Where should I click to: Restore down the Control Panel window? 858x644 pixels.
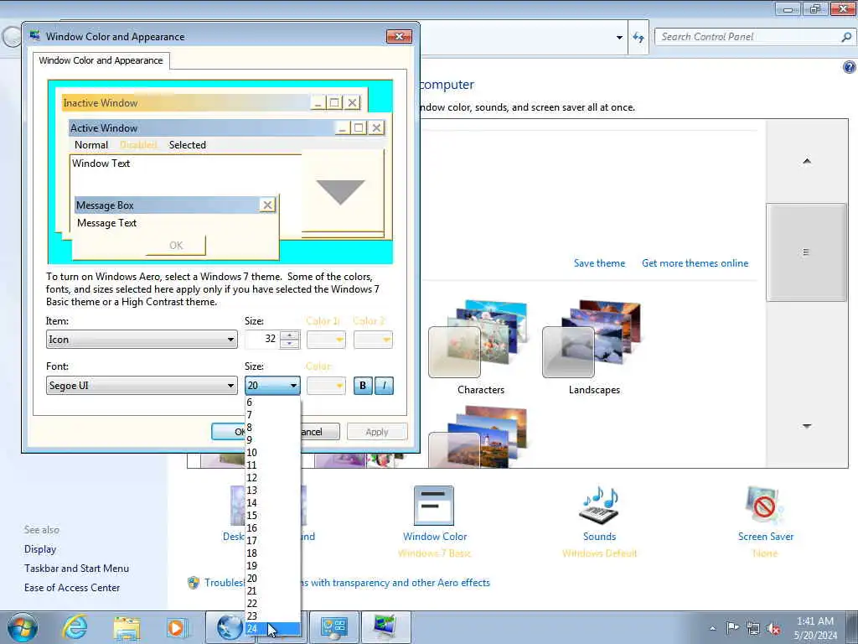pos(815,8)
